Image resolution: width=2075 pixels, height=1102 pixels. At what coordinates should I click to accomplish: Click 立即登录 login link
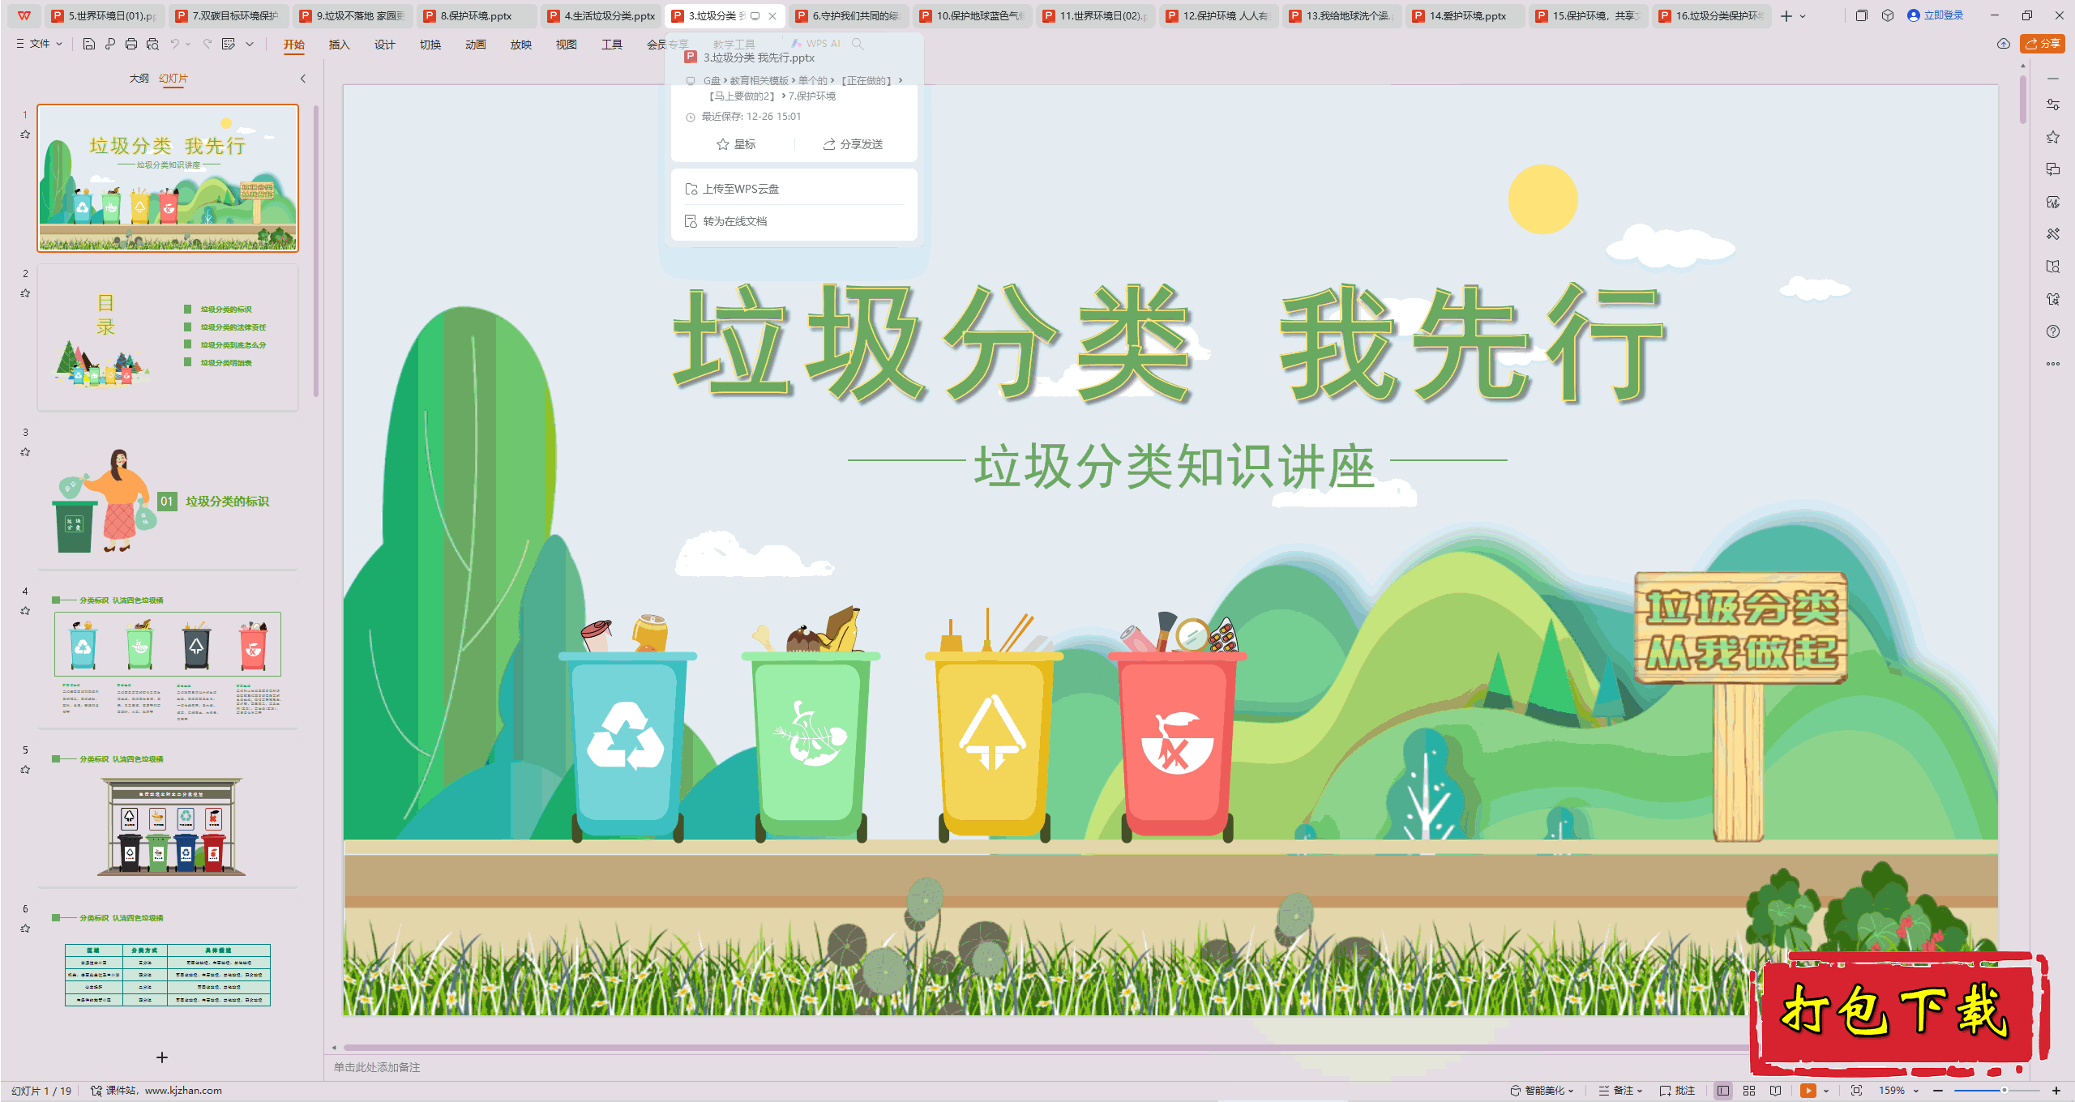1936,15
